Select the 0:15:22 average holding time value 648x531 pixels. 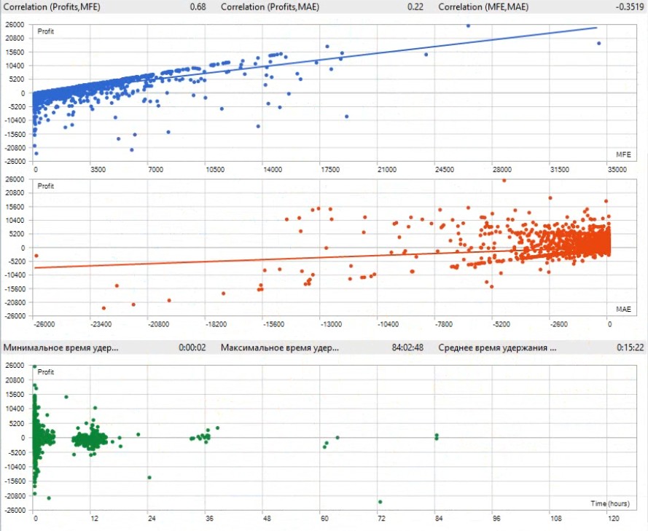coord(630,347)
